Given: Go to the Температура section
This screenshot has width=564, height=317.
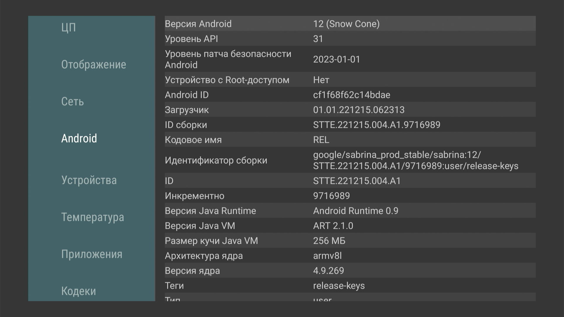Looking at the screenshot, I should [93, 217].
